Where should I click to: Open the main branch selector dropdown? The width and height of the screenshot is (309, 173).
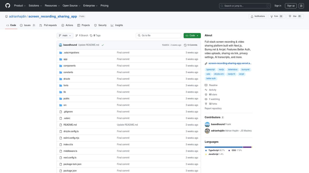(x=65, y=36)
